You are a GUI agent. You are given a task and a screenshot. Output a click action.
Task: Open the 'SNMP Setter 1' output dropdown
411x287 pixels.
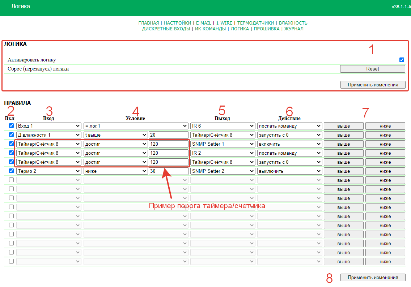(x=223, y=144)
